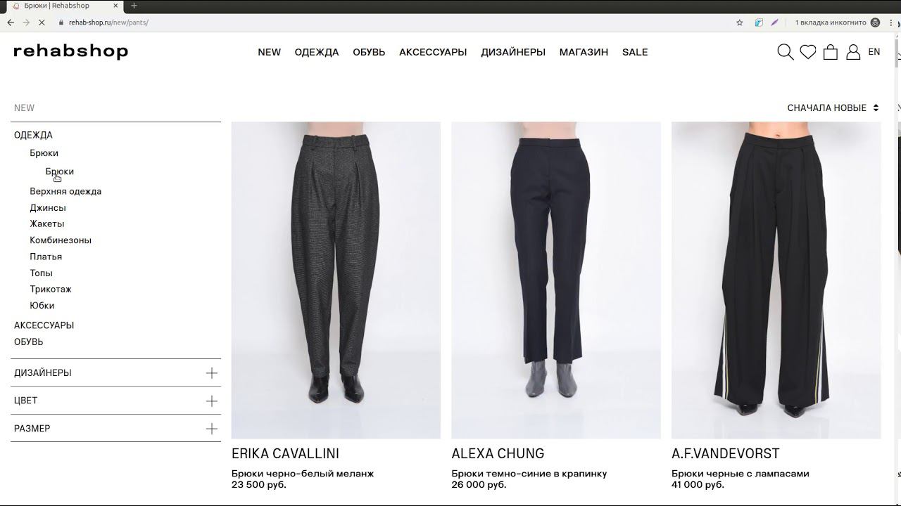
Task: Expand the ЦВЕТ filter plus
Action: 211,401
